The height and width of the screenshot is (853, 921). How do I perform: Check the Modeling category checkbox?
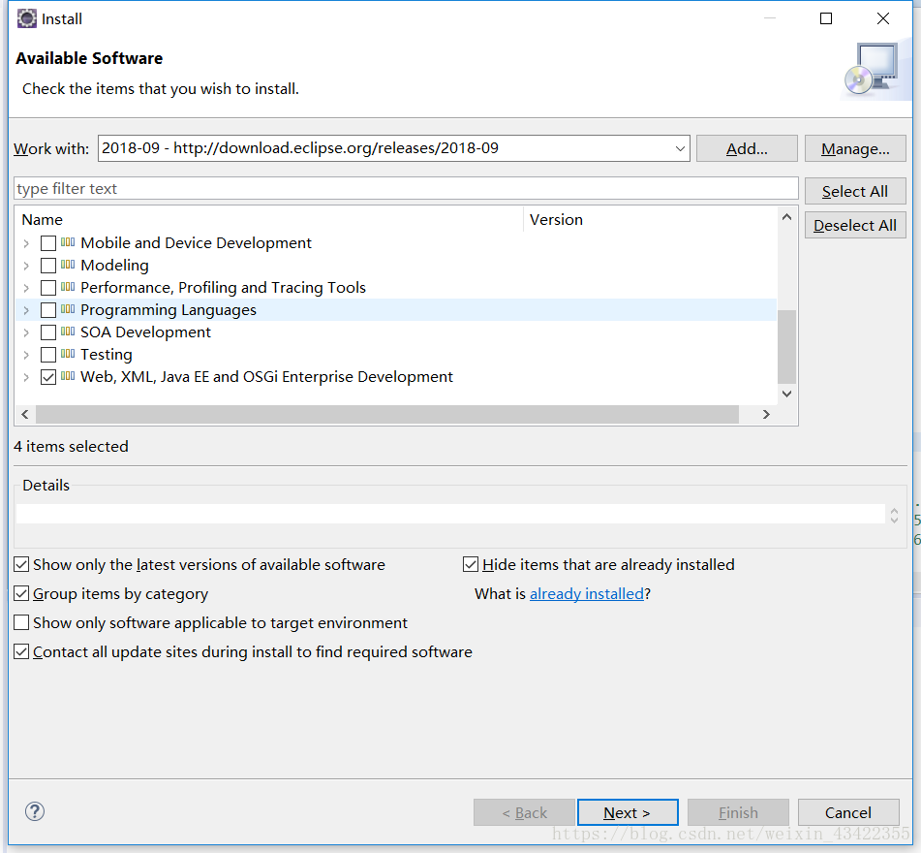coord(48,266)
